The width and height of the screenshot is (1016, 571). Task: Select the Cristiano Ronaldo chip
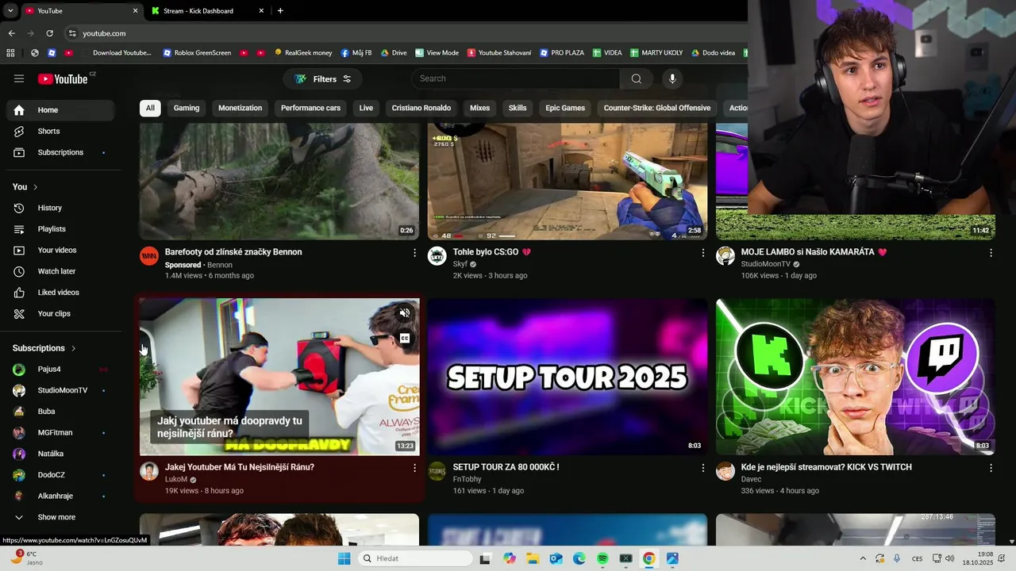(421, 108)
